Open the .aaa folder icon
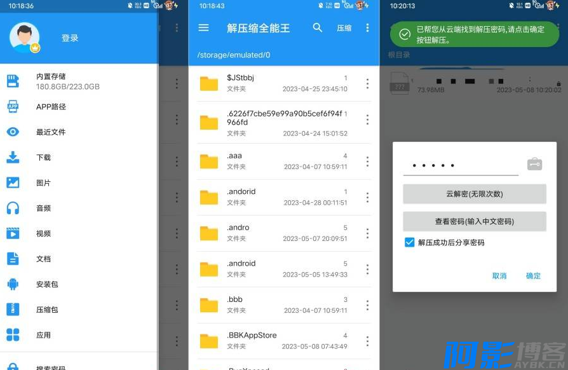 point(209,161)
